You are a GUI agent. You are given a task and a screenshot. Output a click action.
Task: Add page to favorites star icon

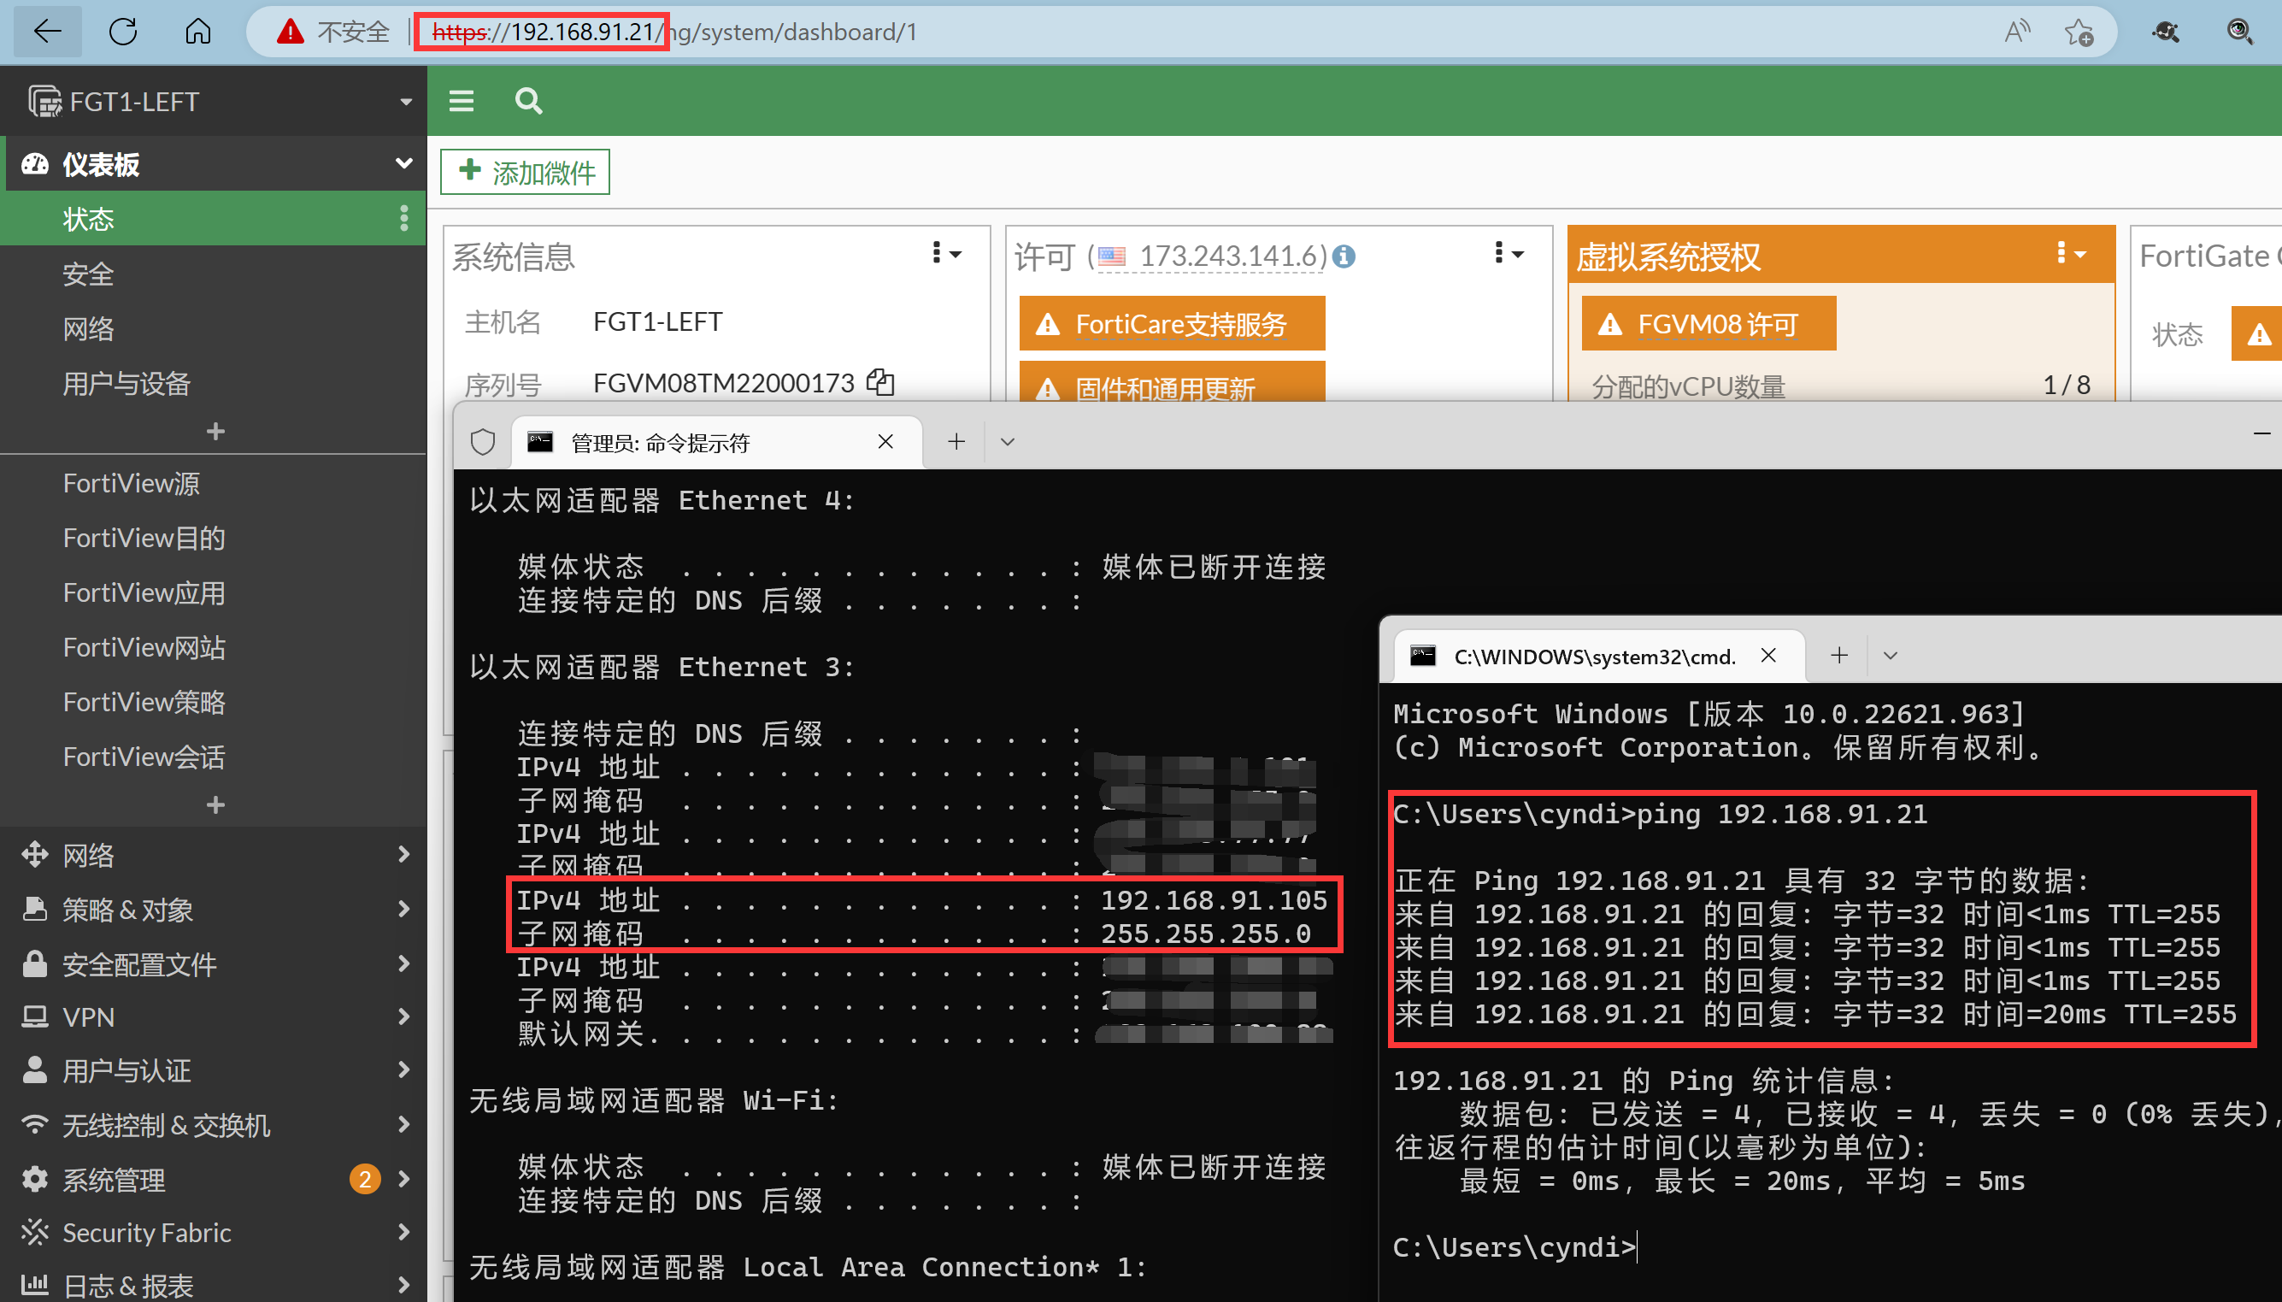click(x=2079, y=32)
